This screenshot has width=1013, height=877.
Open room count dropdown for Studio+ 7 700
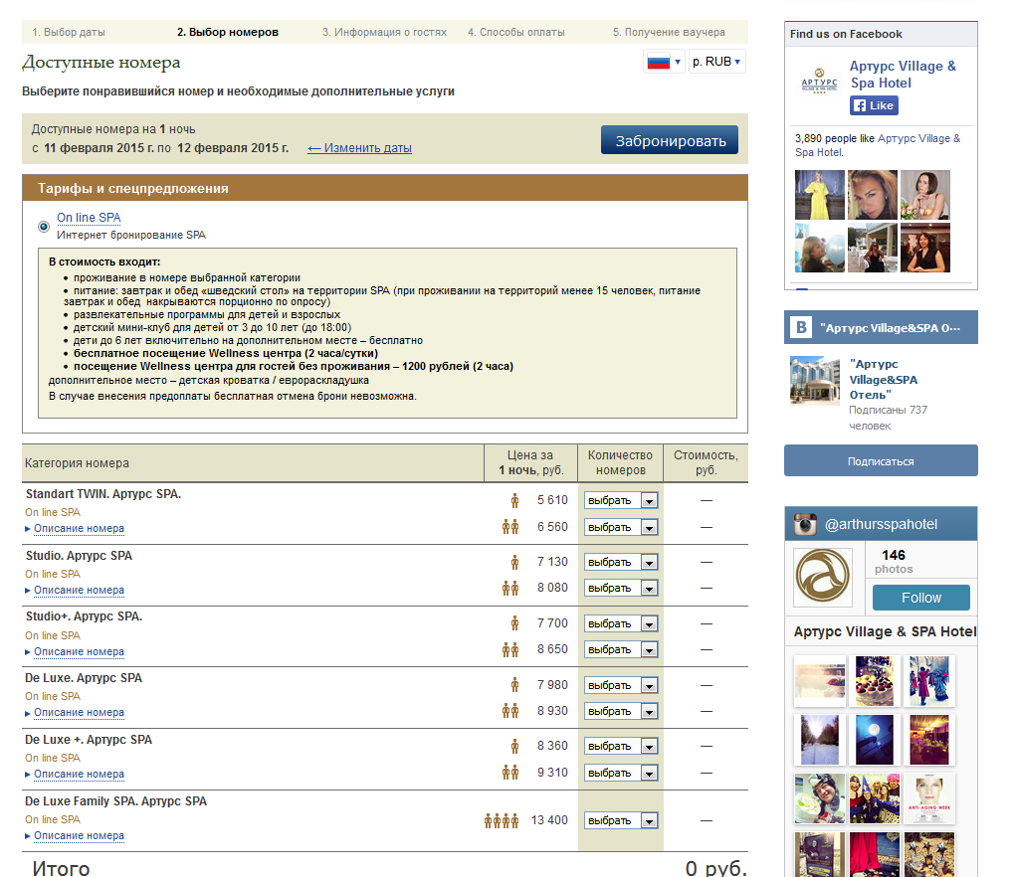621,624
